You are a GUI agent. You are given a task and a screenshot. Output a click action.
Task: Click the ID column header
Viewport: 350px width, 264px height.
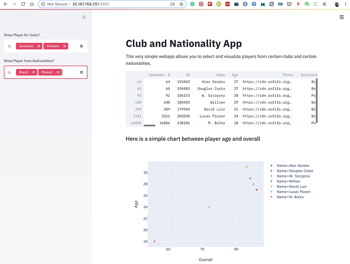click(x=188, y=75)
